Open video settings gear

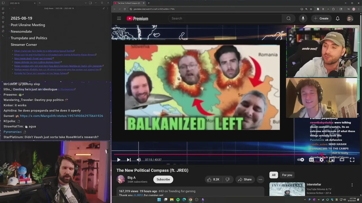[322, 160]
